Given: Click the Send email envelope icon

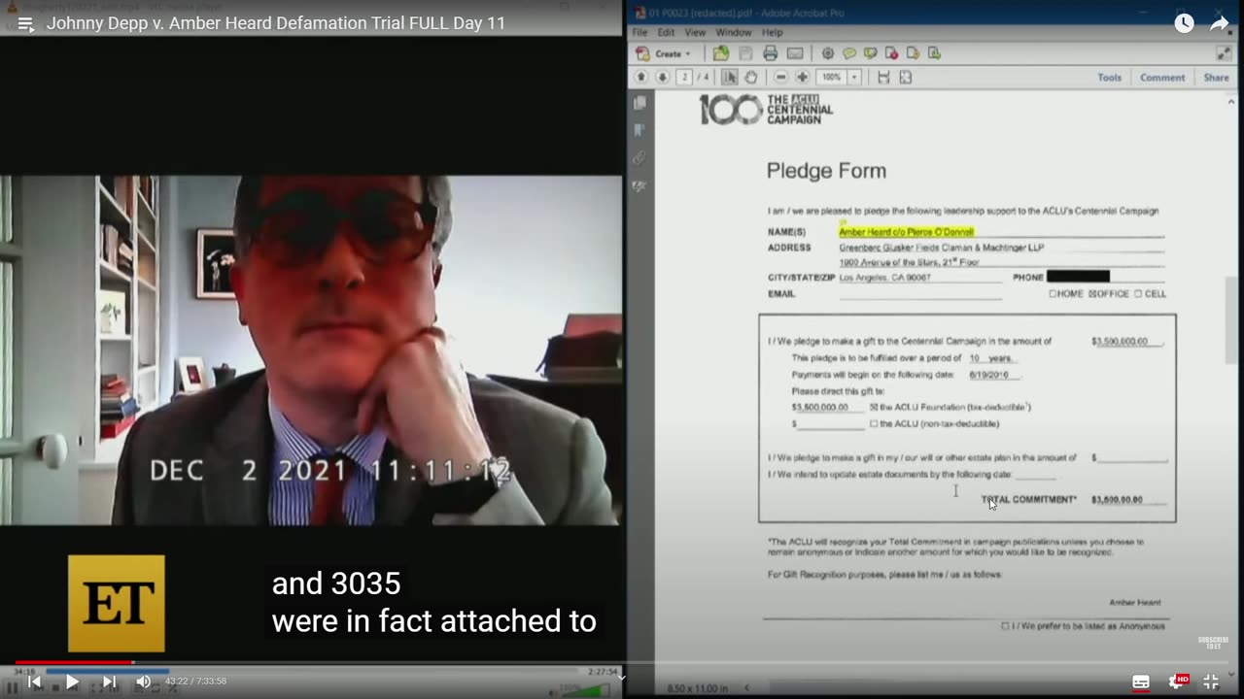Looking at the screenshot, I should (795, 53).
